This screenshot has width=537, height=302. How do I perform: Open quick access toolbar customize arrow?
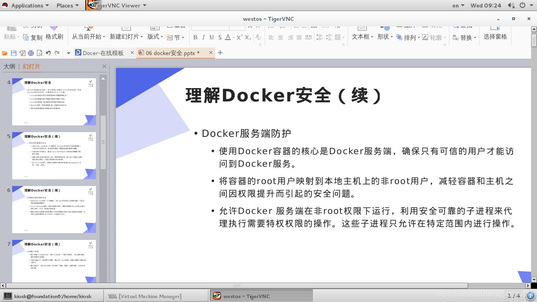(x=68, y=53)
